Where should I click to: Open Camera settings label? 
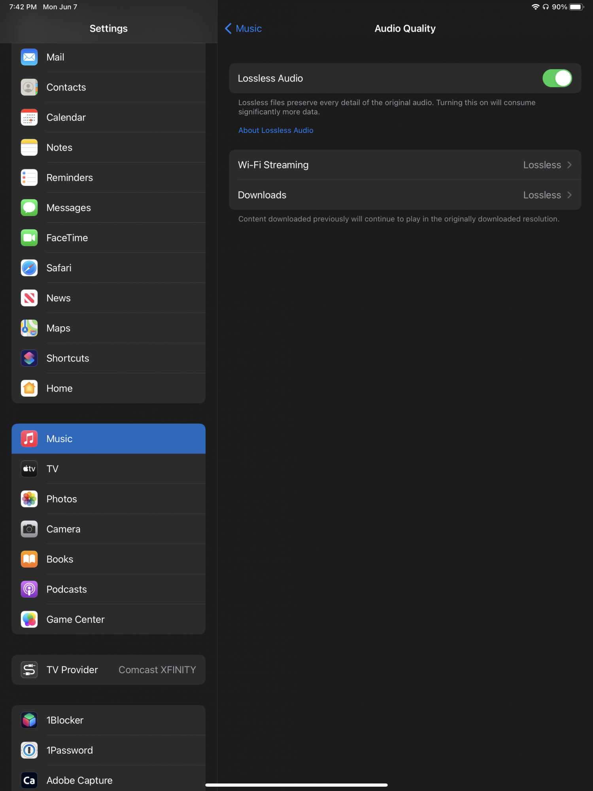tap(63, 529)
